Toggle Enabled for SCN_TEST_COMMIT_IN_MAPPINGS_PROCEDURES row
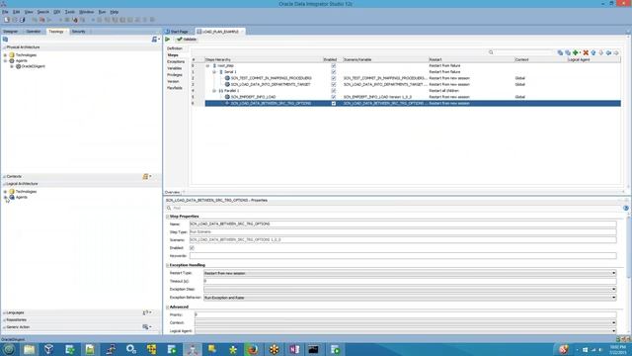 pyautogui.click(x=334, y=78)
